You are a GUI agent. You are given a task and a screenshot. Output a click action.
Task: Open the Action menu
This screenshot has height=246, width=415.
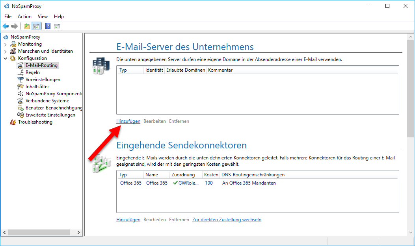(24, 17)
